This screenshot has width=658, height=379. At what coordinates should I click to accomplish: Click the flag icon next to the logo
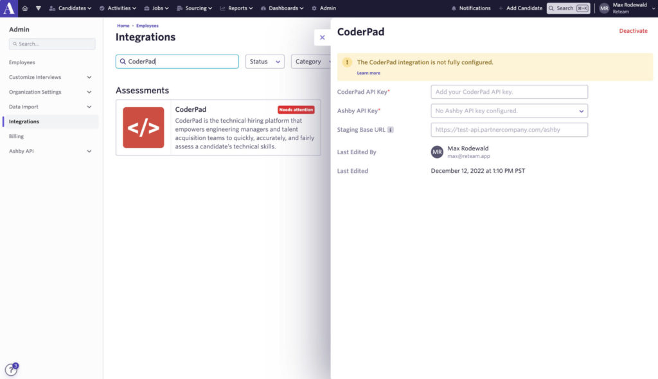tap(39, 8)
